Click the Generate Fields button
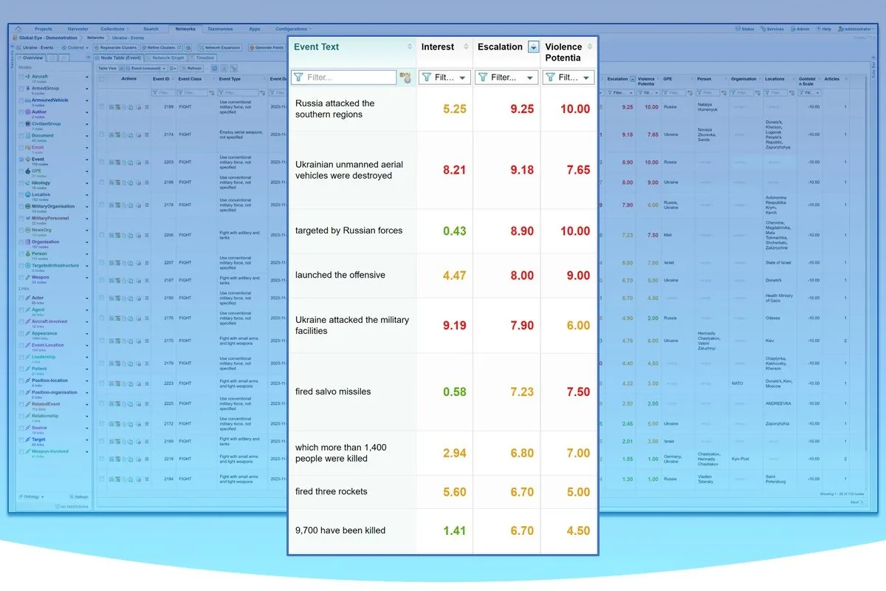This screenshot has height=591, width=886. pyautogui.click(x=267, y=47)
